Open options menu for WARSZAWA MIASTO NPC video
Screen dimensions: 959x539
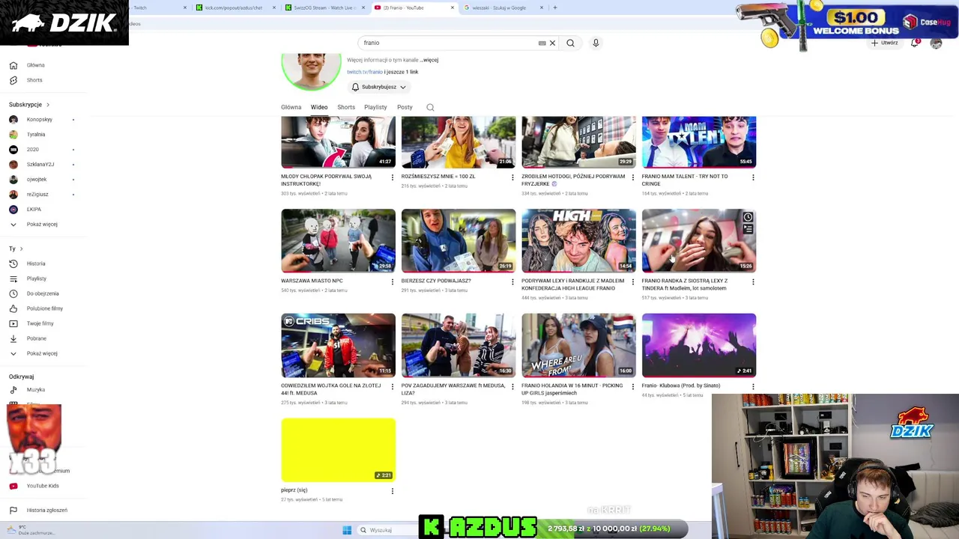point(392,282)
